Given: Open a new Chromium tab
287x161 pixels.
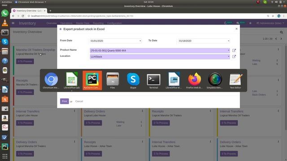Looking at the screenshot, I should (x=50, y=11).
